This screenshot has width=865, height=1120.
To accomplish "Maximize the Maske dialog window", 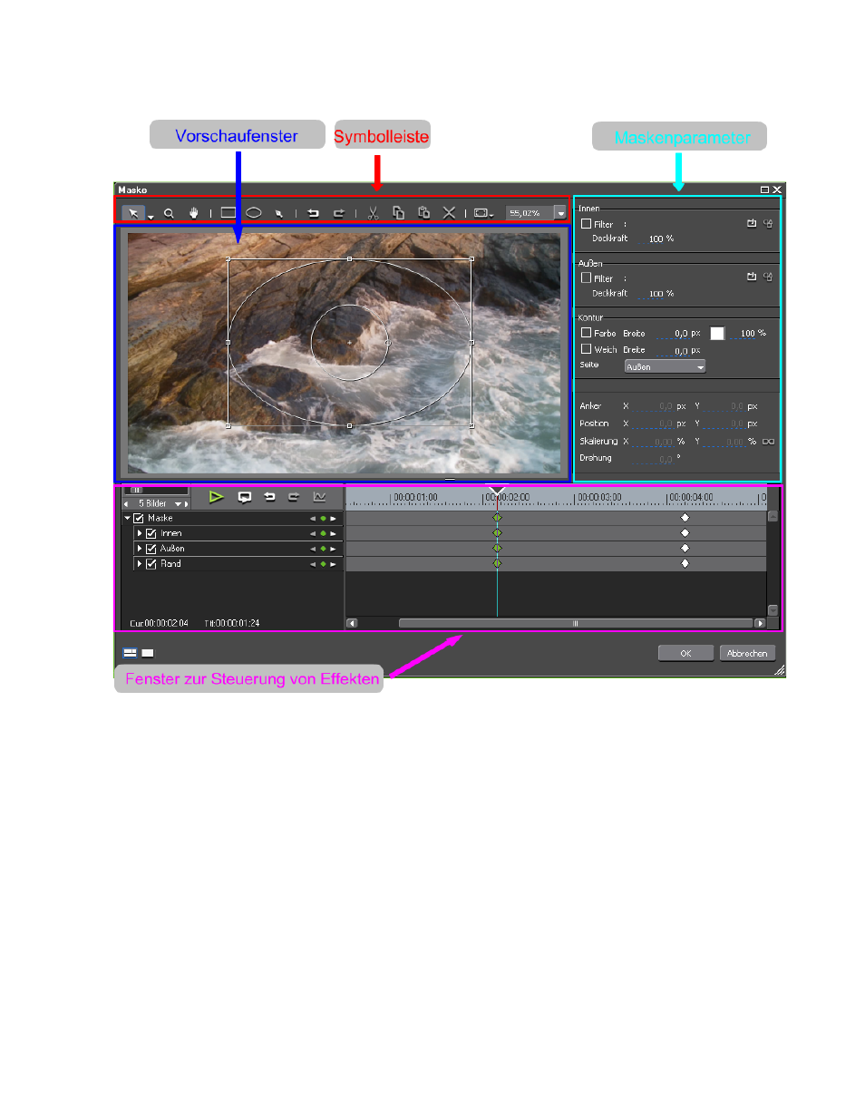I will 764,190.
